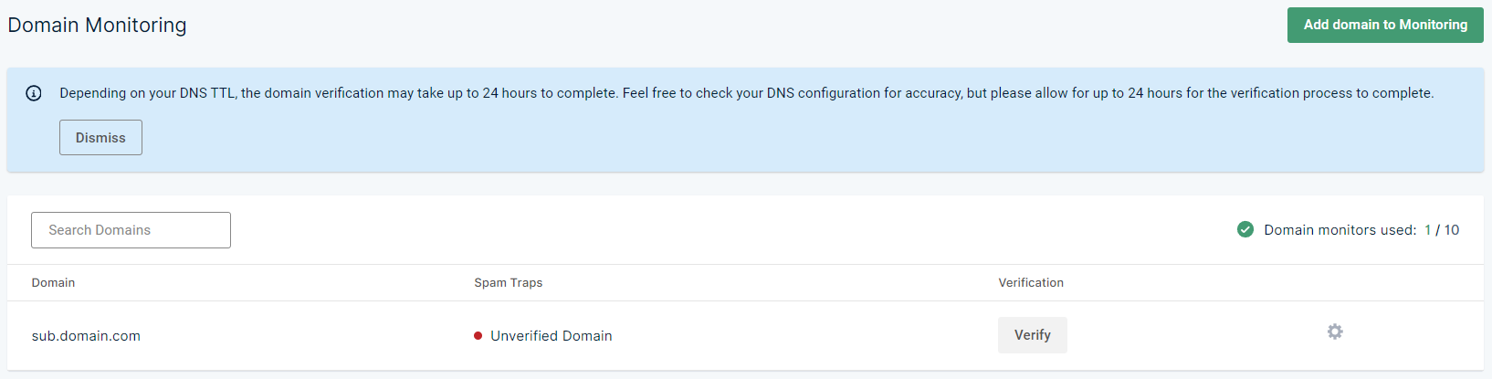Click the green checkmark status icon
1492x379 pixels.
(x=1245, y=229)
